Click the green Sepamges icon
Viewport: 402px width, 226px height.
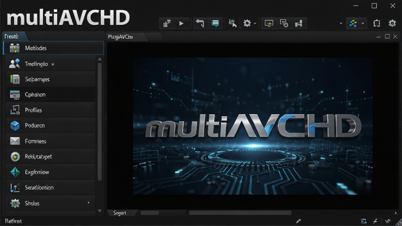point(15,79)
